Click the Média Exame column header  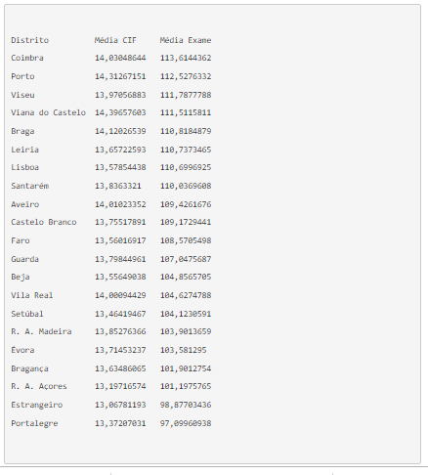[x=186, y=40]
